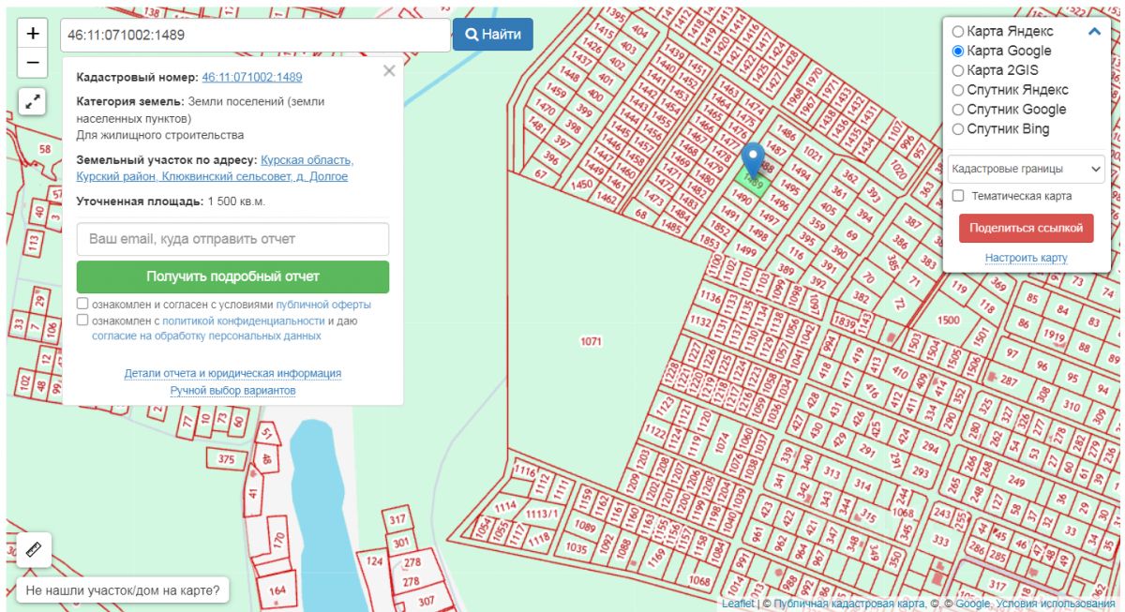The height and width of the screenshot is (612, 1125).
Task: Open the ruler measurement tool
Action: coord(34,549)
